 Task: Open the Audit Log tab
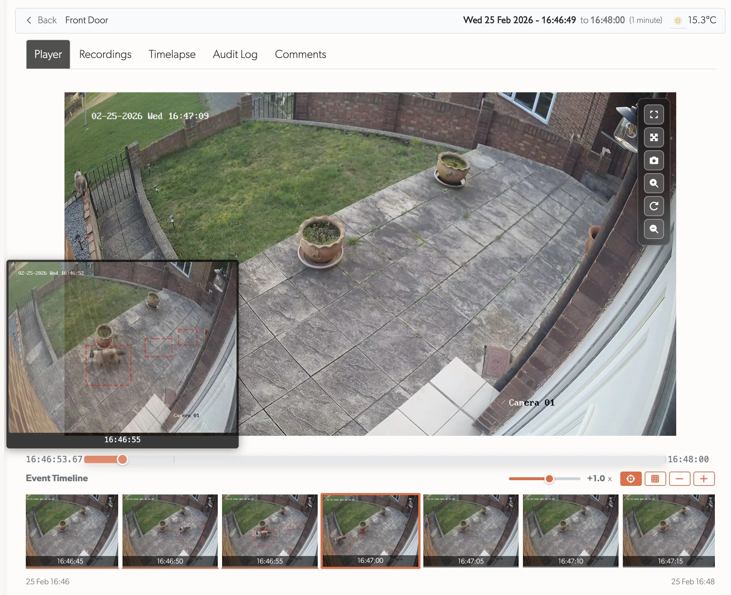click(x=235, y=54)
